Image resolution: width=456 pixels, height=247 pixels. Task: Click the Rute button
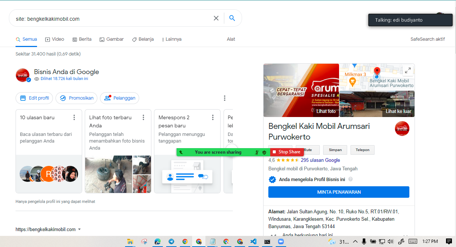tap(308, 150)
